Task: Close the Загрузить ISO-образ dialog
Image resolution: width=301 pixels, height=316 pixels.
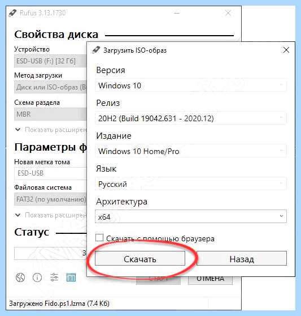Action: pyautogui.click(x=286, y=50)
